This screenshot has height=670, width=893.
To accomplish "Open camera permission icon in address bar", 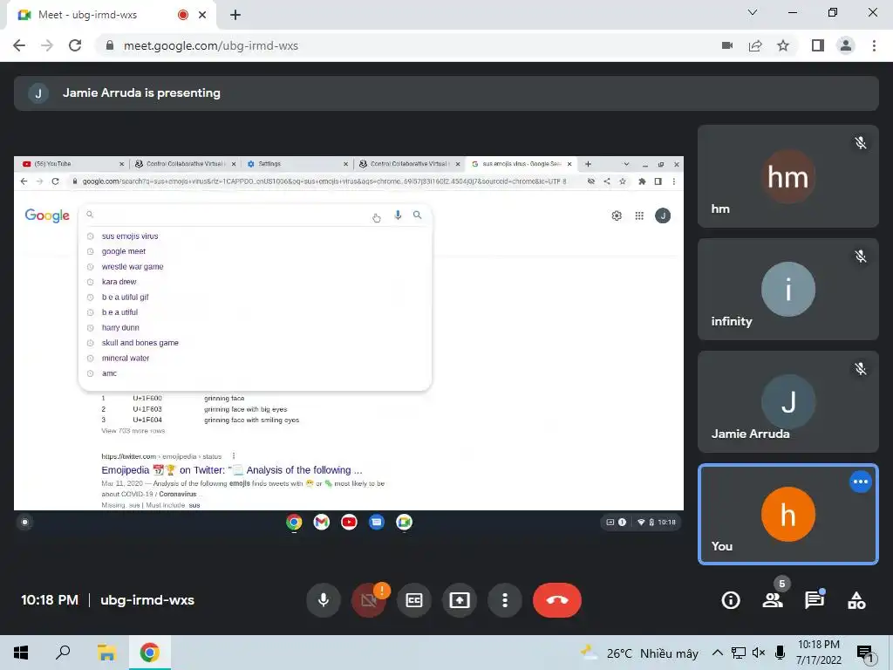I will point(727,45).
